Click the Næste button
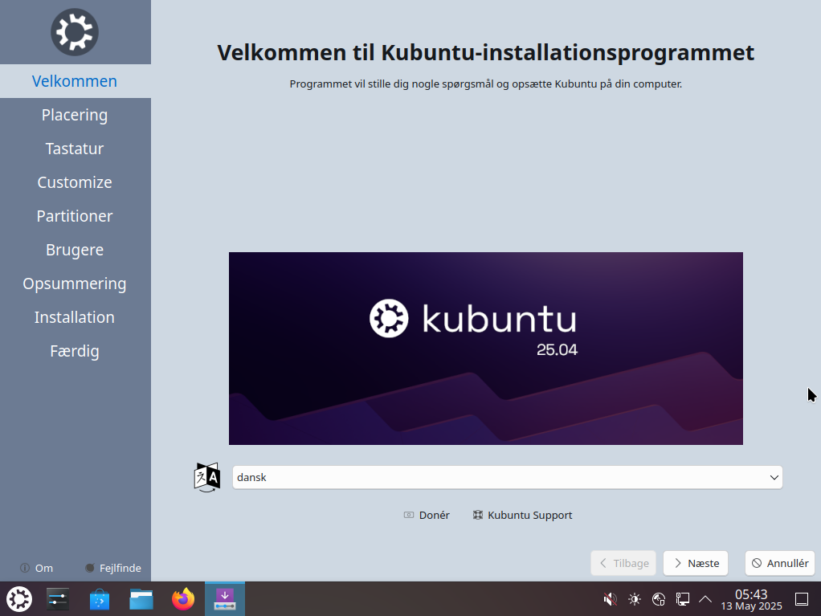Image resolution: width=821 pixels, height=616 pixels. click(x=696, y=563)
